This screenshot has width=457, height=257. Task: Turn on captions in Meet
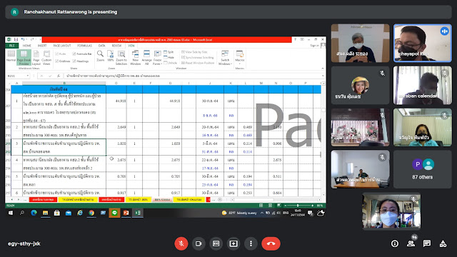click(x=216, y=243)
